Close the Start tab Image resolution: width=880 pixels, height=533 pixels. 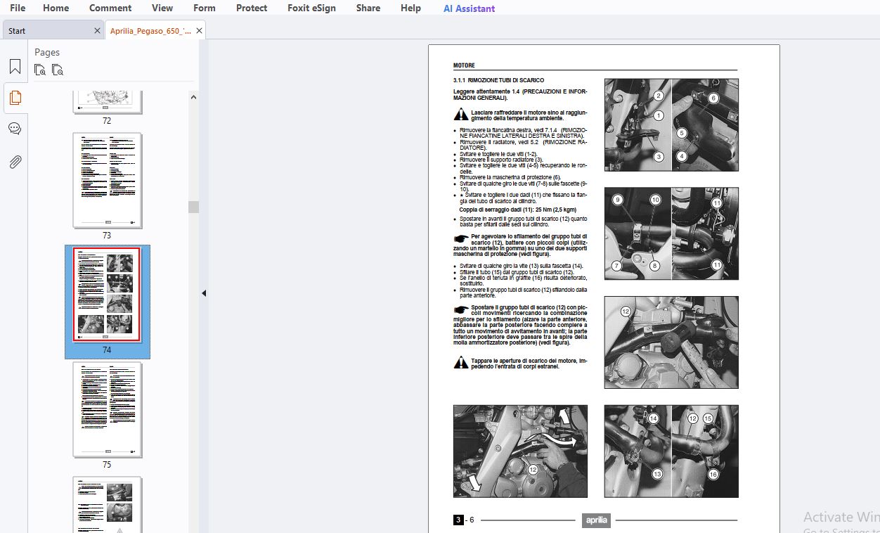click(97, 31)
